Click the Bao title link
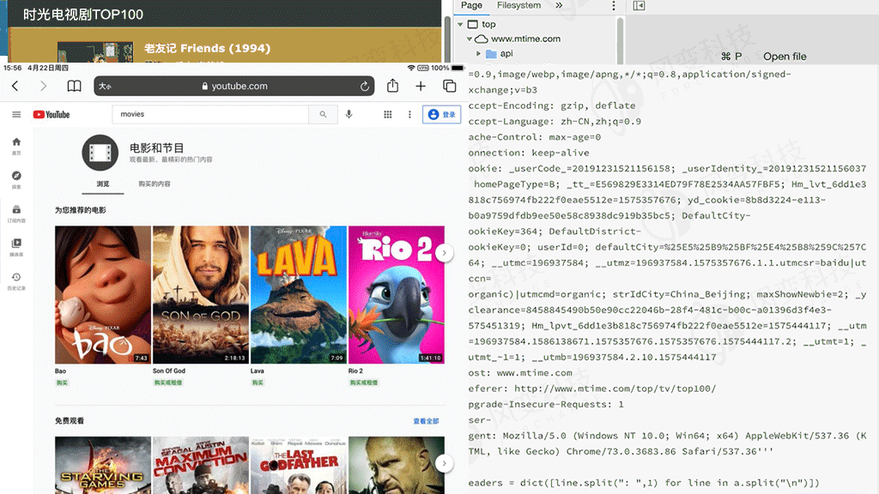This screenshot has height=494, width=879. point(60,370)
